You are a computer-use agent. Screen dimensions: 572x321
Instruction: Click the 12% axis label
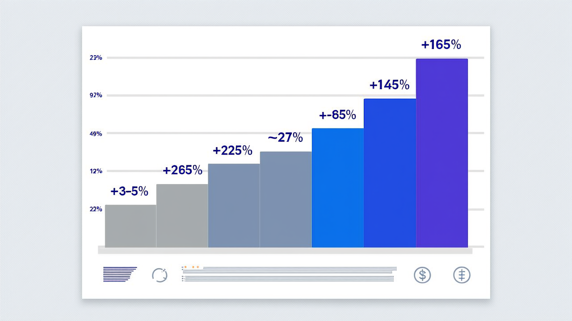96,171
